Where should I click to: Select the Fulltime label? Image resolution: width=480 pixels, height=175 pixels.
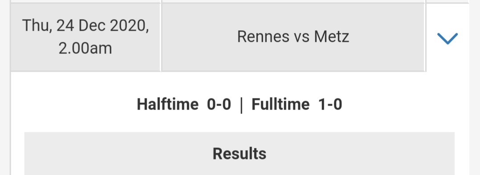[281, 104]
